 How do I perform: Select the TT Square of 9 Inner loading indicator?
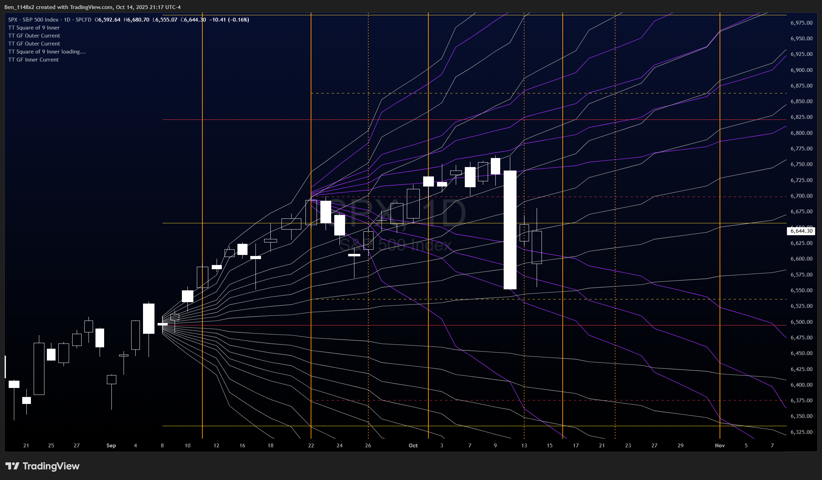pyautogui.click(x=47, y=52)
